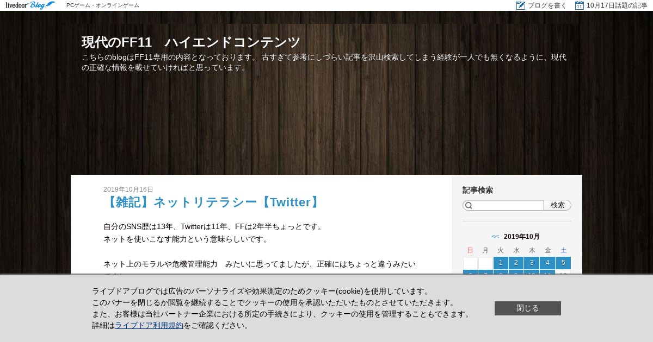Select PCゲーム・オンラインゲーム category link
653x342 pixels.
(x=103, y=5)
